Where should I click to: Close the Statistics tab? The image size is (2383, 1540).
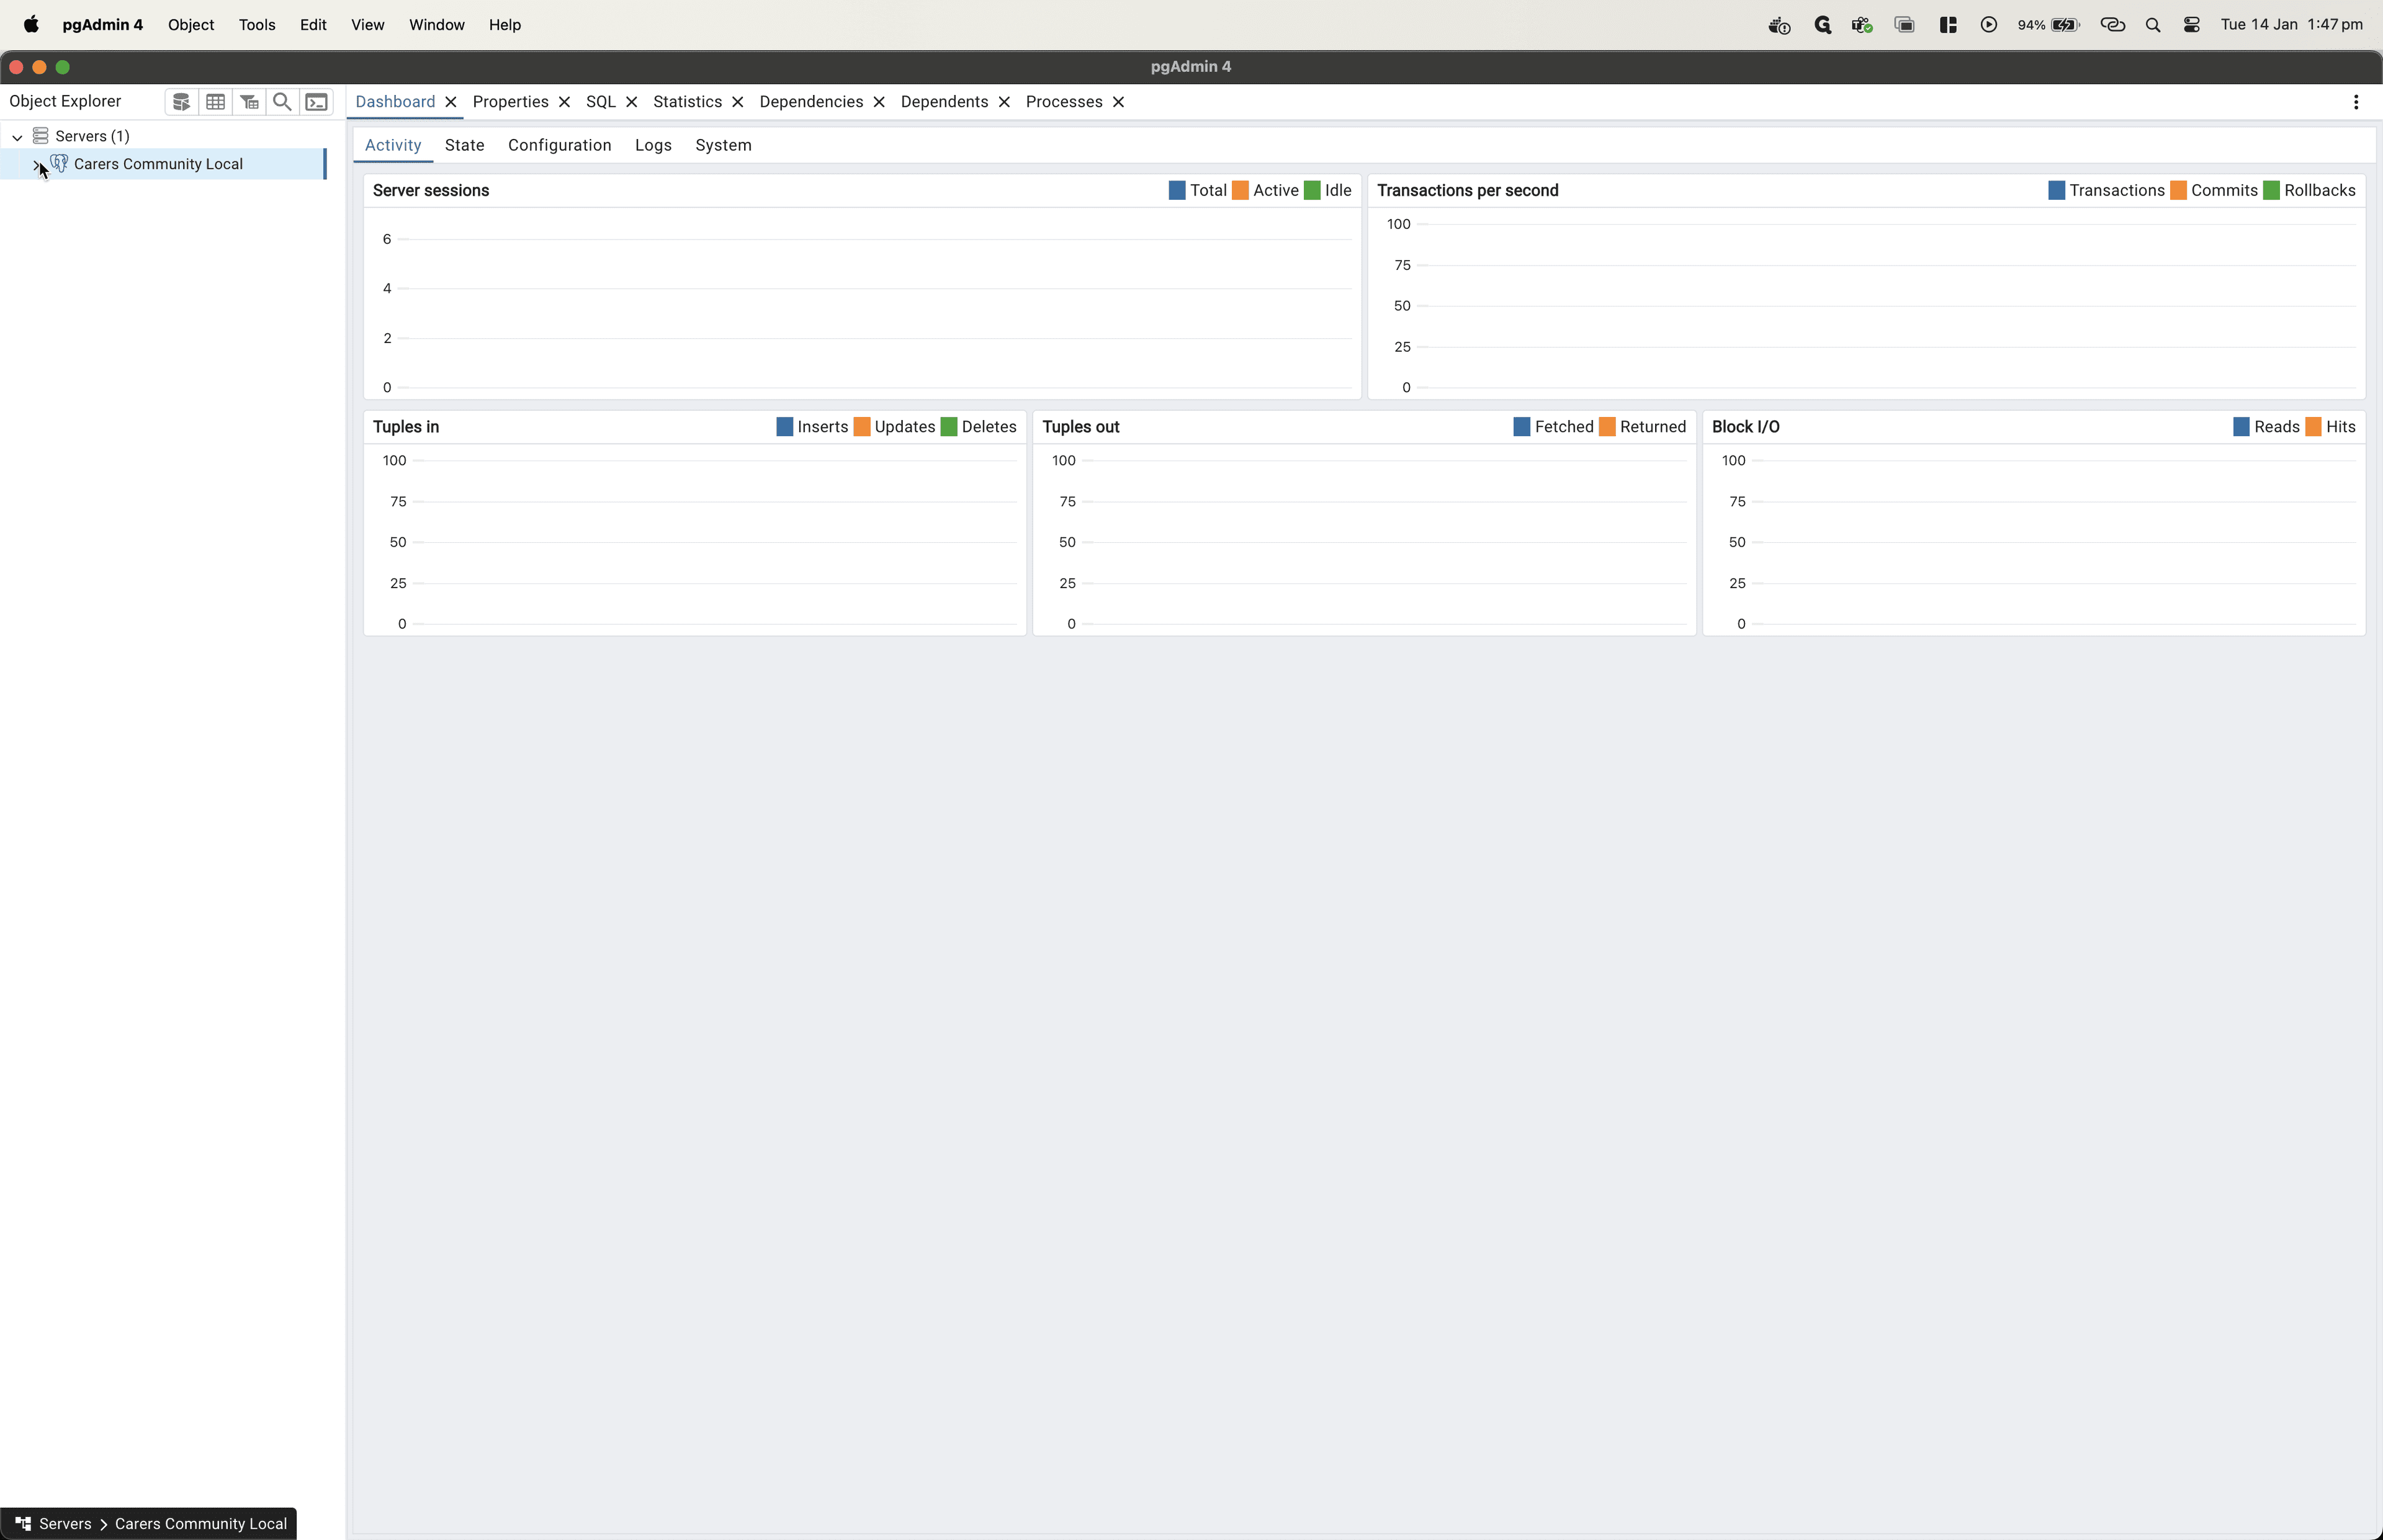click(737, 102)
